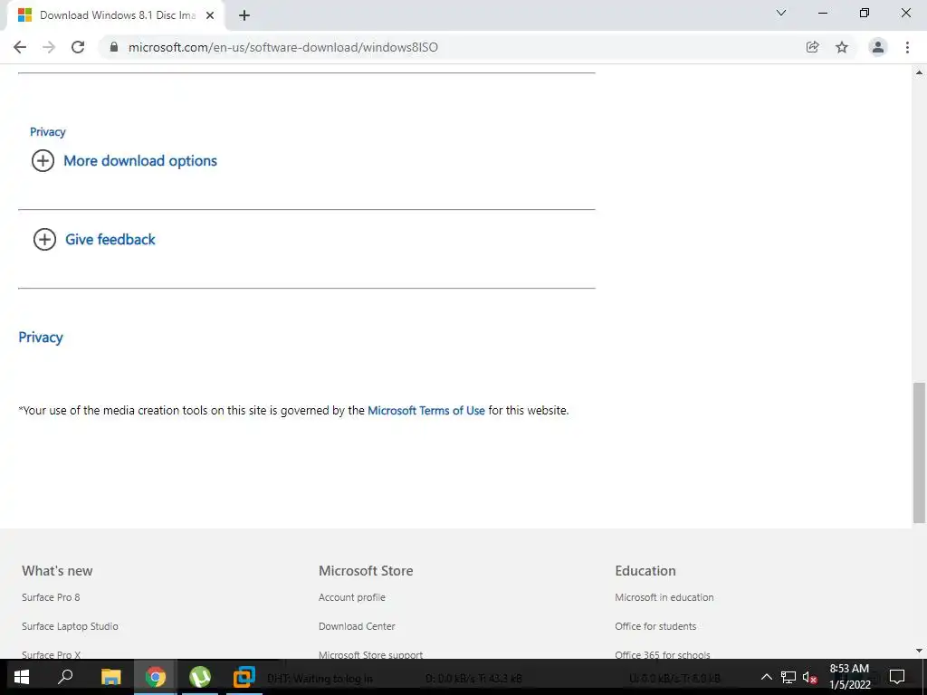Screen dimensions: 927x695
Task: Click the scrollbar down arrow
Action: click(919, 652)
